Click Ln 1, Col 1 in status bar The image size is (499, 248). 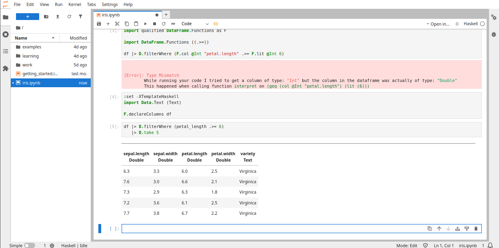pos(443,246)
